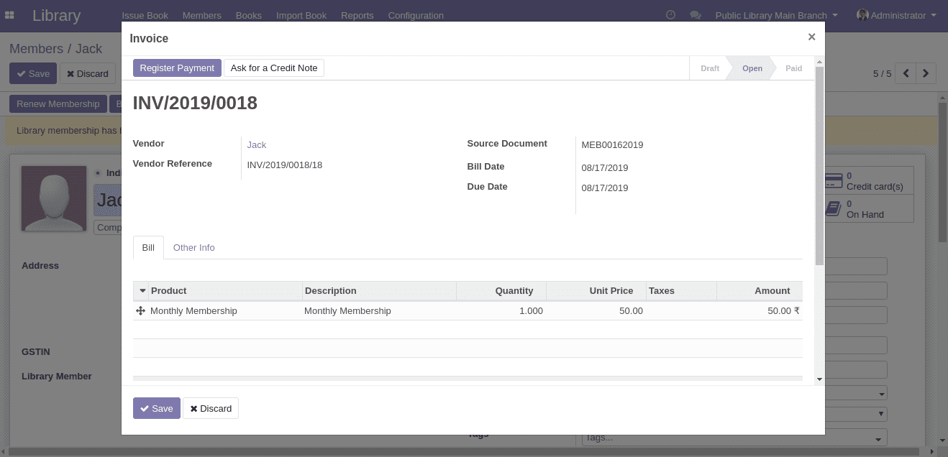Click the Library app title
Screen dimensions: 948x457
56,15
